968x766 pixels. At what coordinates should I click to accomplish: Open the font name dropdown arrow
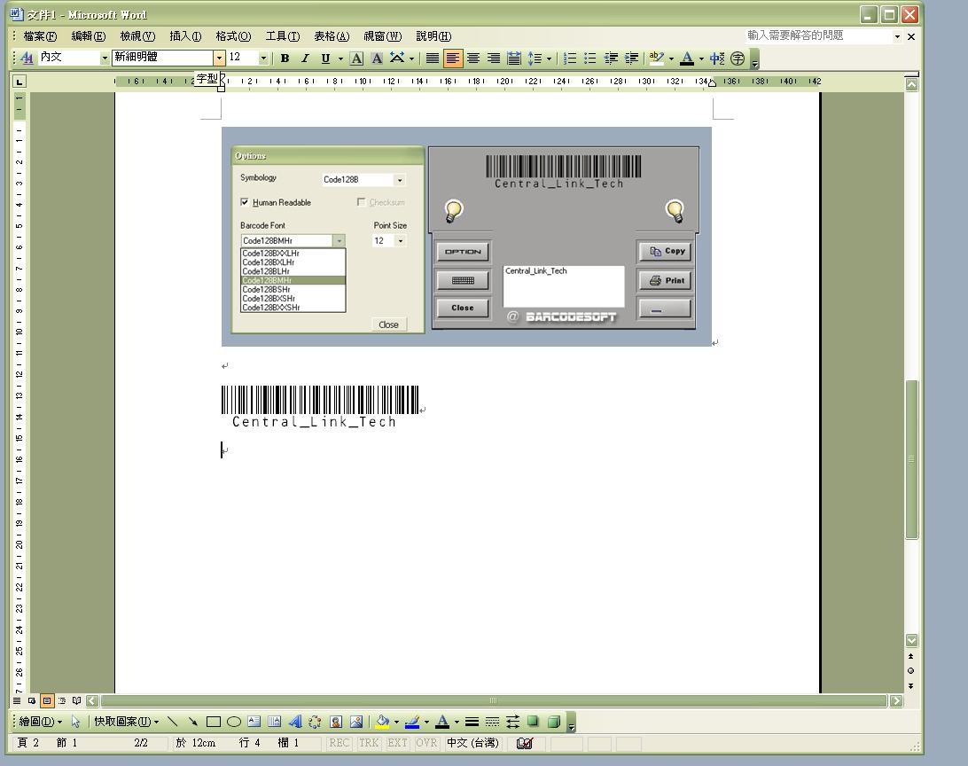[219, 58]
